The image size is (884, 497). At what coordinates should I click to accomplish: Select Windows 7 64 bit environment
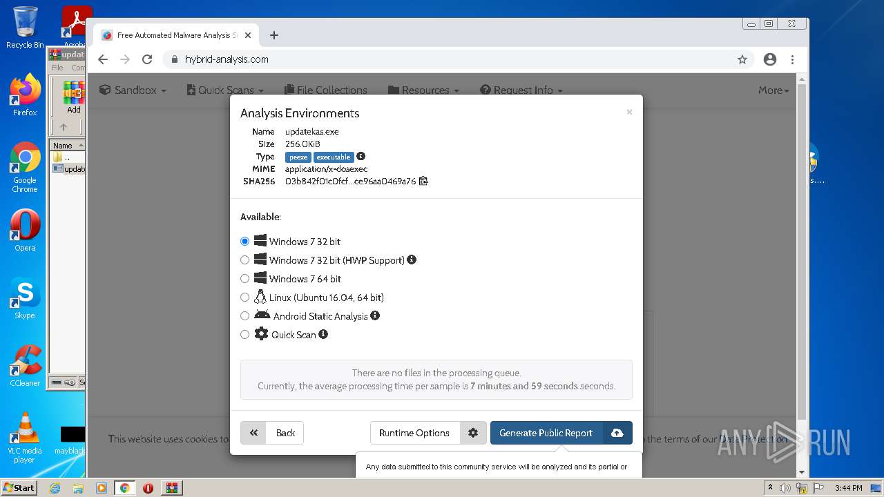point(244,279)
